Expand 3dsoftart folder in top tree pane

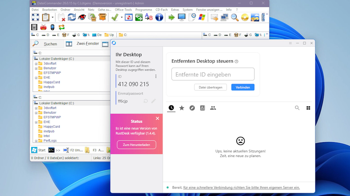coord(36,64)
